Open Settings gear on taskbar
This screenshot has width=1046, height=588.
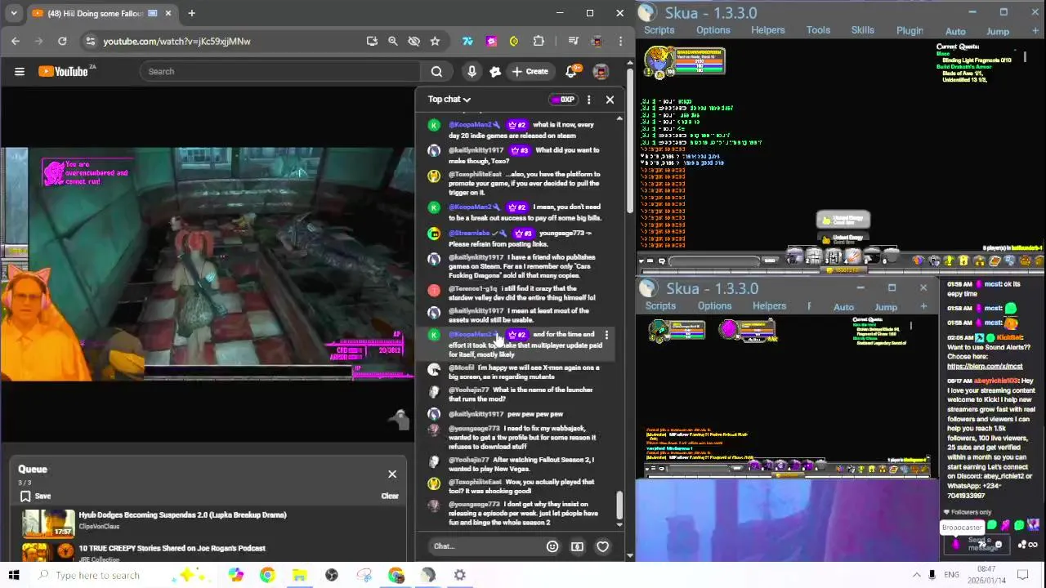(460, 576)
